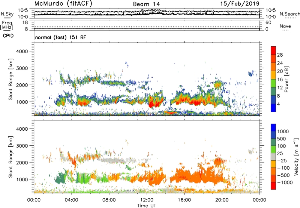Select the 08:00 time axis label
The height and width of the screenshot is (208, 300).
(109, 200)
